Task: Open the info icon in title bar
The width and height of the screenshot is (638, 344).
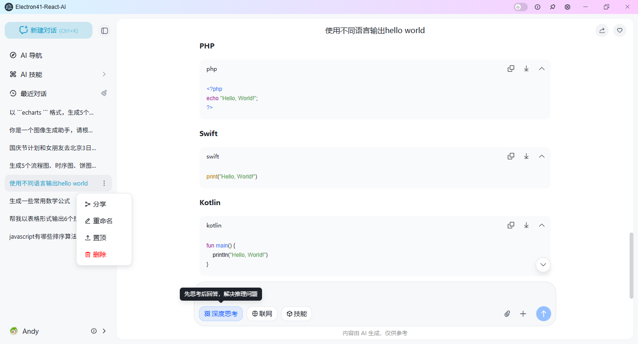Action: tap(538, 7)
